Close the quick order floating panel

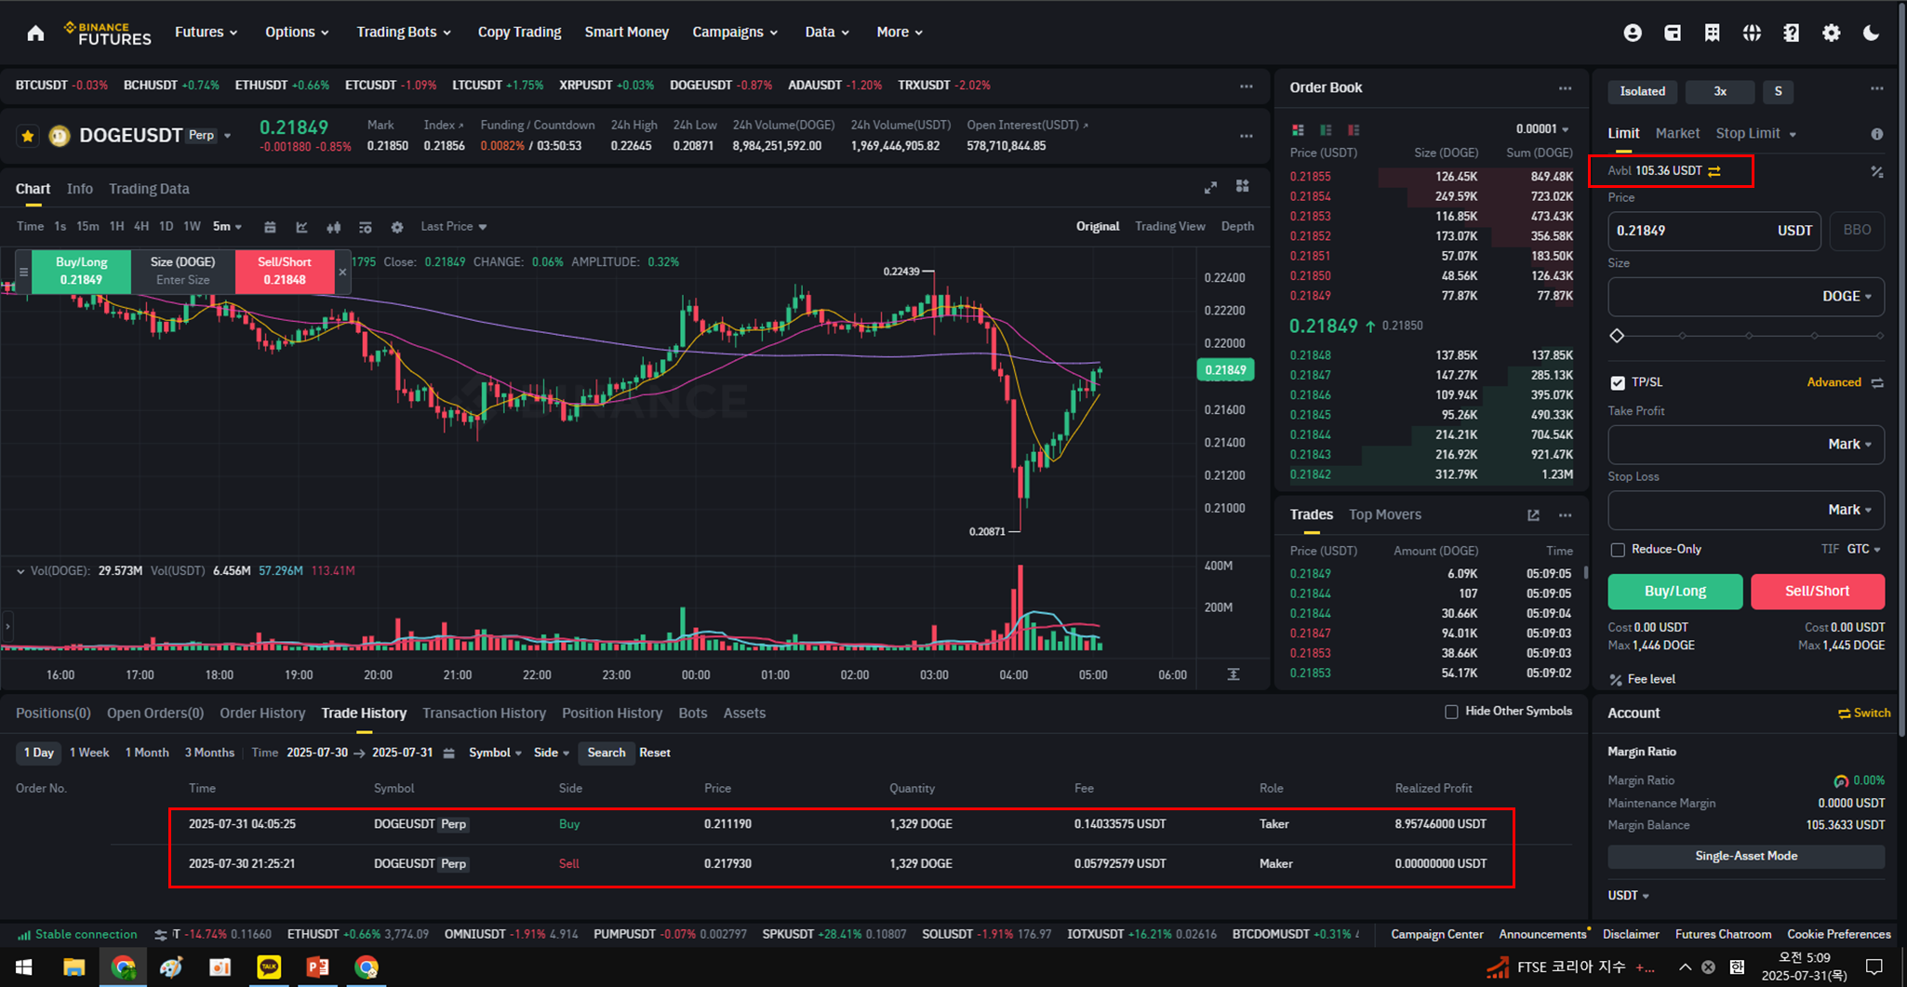[342, 272]
